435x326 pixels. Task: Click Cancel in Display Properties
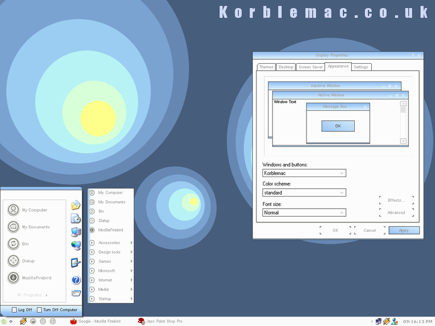tap(370, 230)
